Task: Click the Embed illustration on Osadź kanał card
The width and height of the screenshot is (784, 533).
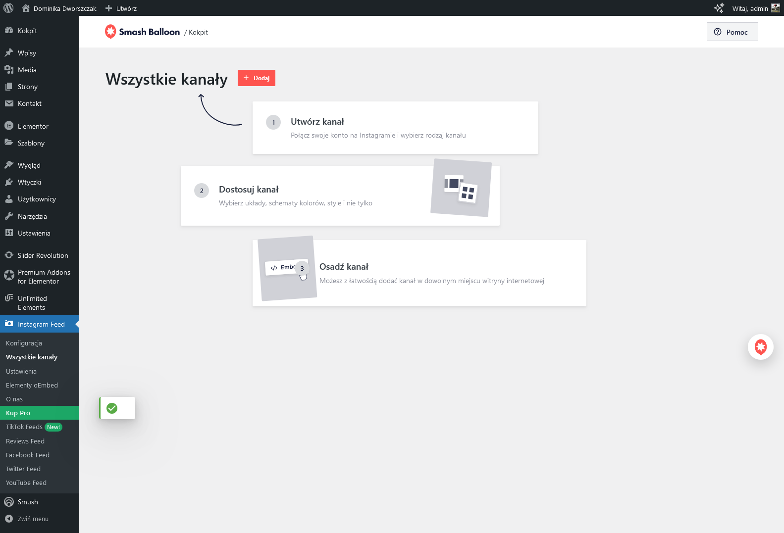Action: 286,268
